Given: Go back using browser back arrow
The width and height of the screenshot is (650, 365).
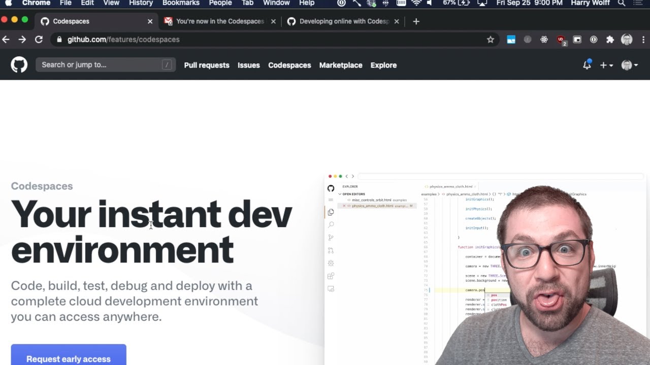Looking at the screenshot, I should coord(6,40).
